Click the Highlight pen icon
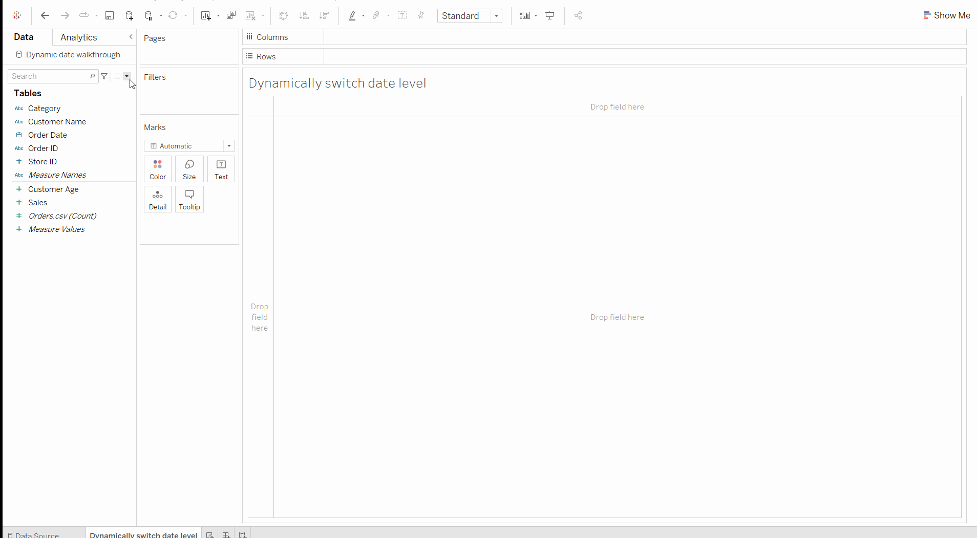Image resolution: width=977 pixels, height=538 pixels. click(352, 15)
